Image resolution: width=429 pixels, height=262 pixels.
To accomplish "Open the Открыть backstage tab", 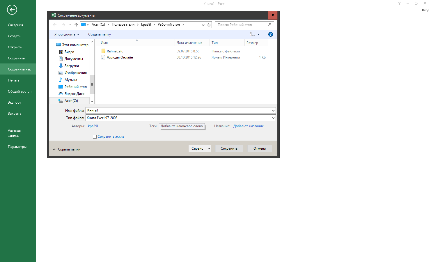I will (18, 47).
